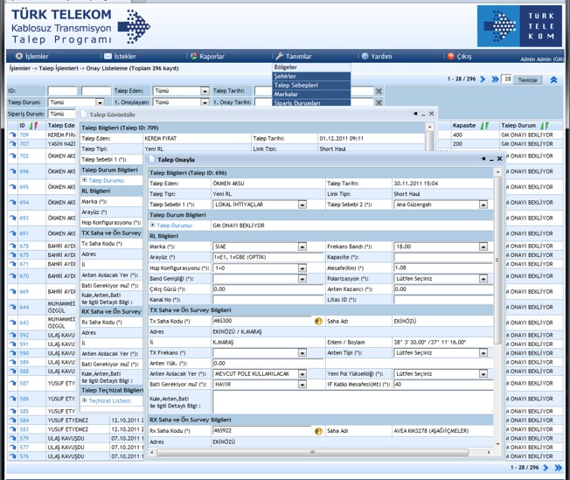Sort by Talep Durum column sort icon
Viewport: 570px width, 480px height.
[x=544, y=126]
